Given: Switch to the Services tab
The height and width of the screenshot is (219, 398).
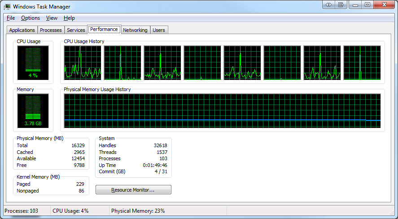Looking at the screenshot, I should click(x=76, y=30).
